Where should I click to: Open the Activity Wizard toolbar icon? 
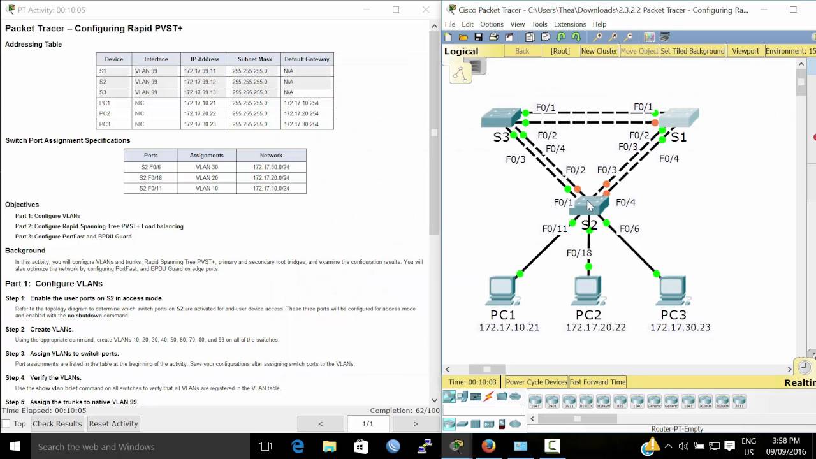point(509,37)
